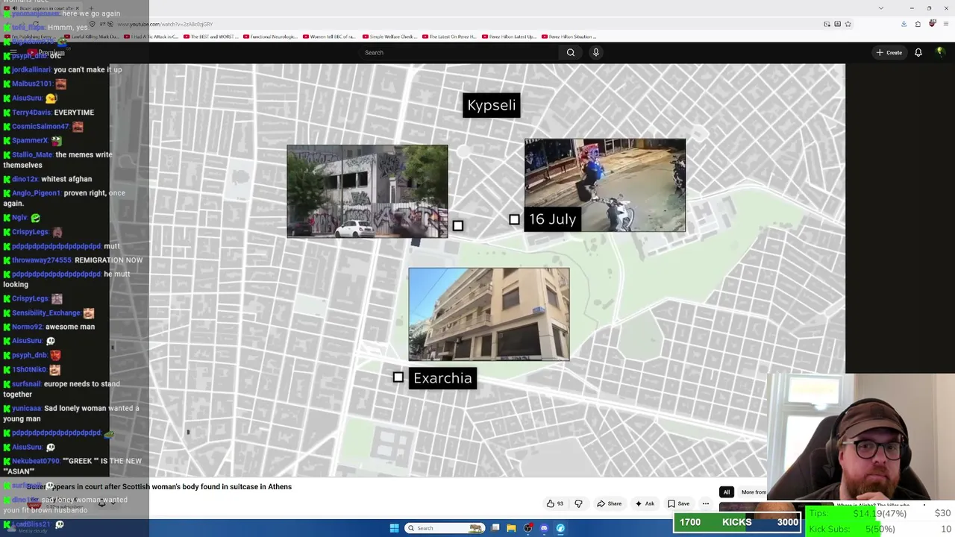955x537 pixels.
Task: Click the apartment building photo in video
Action: pyautogui.click(x=489, y=314)
